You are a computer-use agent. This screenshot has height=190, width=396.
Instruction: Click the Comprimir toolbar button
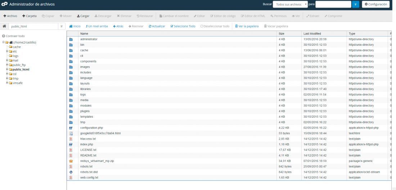[333, 16]
